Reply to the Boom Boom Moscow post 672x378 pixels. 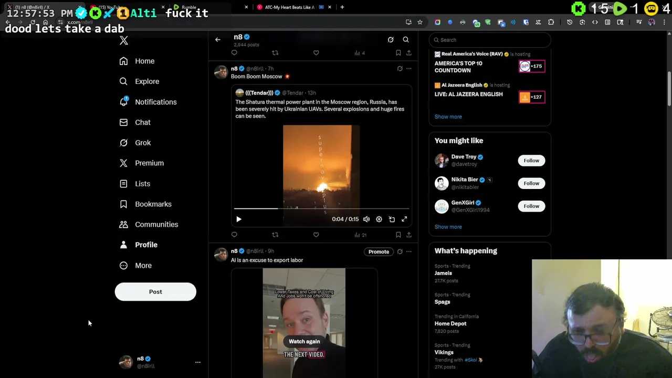tap(234, 235)
